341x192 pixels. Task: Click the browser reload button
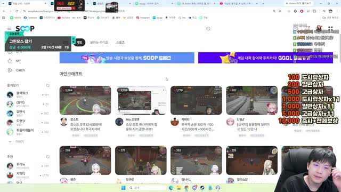pos(17,11)
